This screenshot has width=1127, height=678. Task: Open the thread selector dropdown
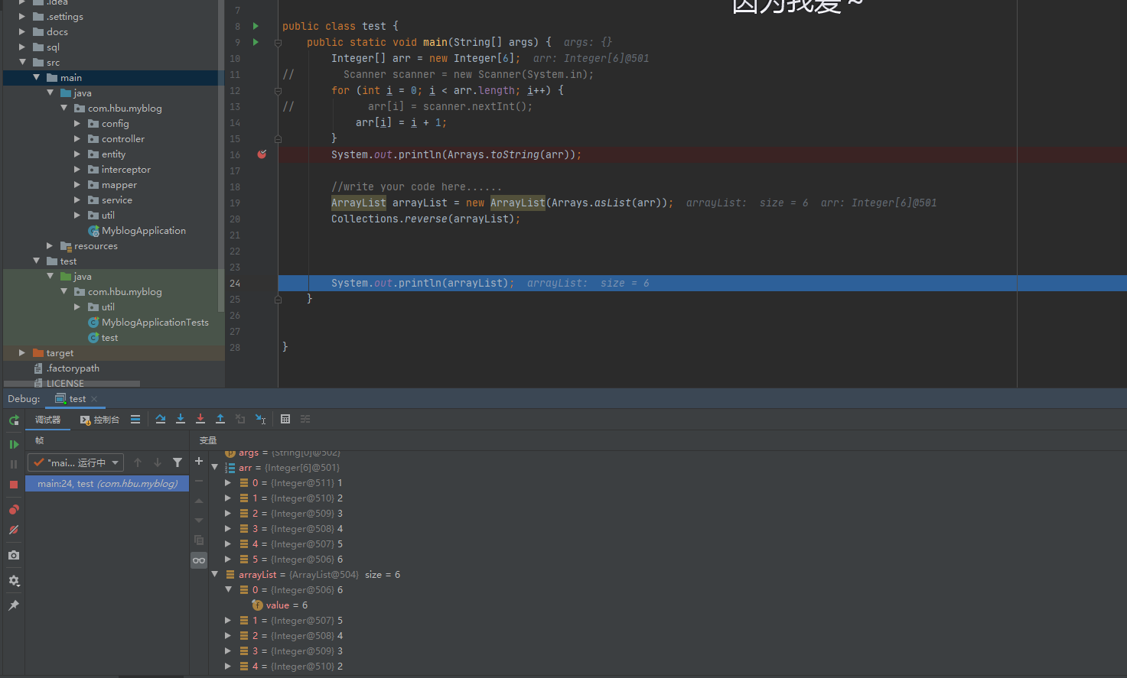point(77,462)
